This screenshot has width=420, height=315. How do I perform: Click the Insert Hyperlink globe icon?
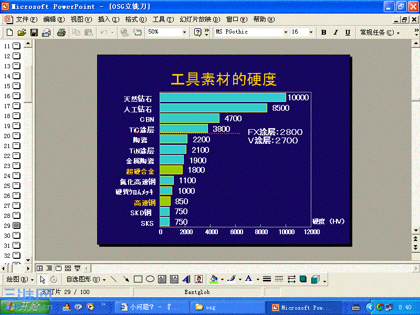(124, 33)
